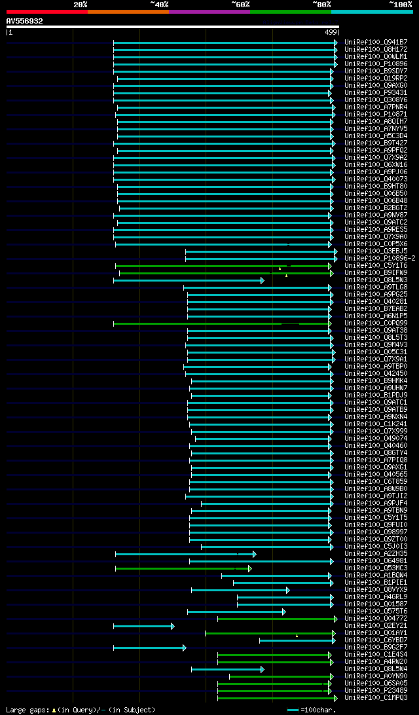Select label UniRef100_B9T427
Screen dimensions: 419x715
coord(376,143)
